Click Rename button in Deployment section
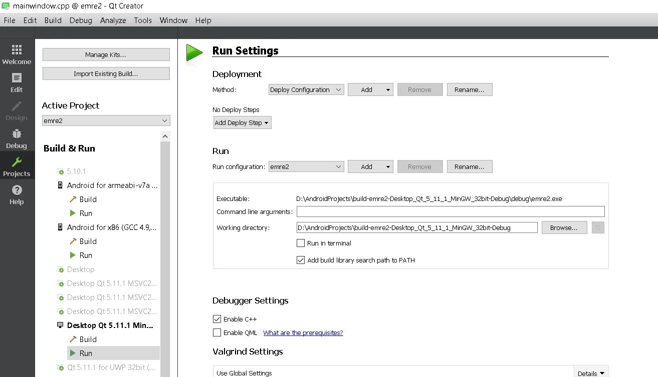This screenshot has width=658, height=377. click(470, 89)
